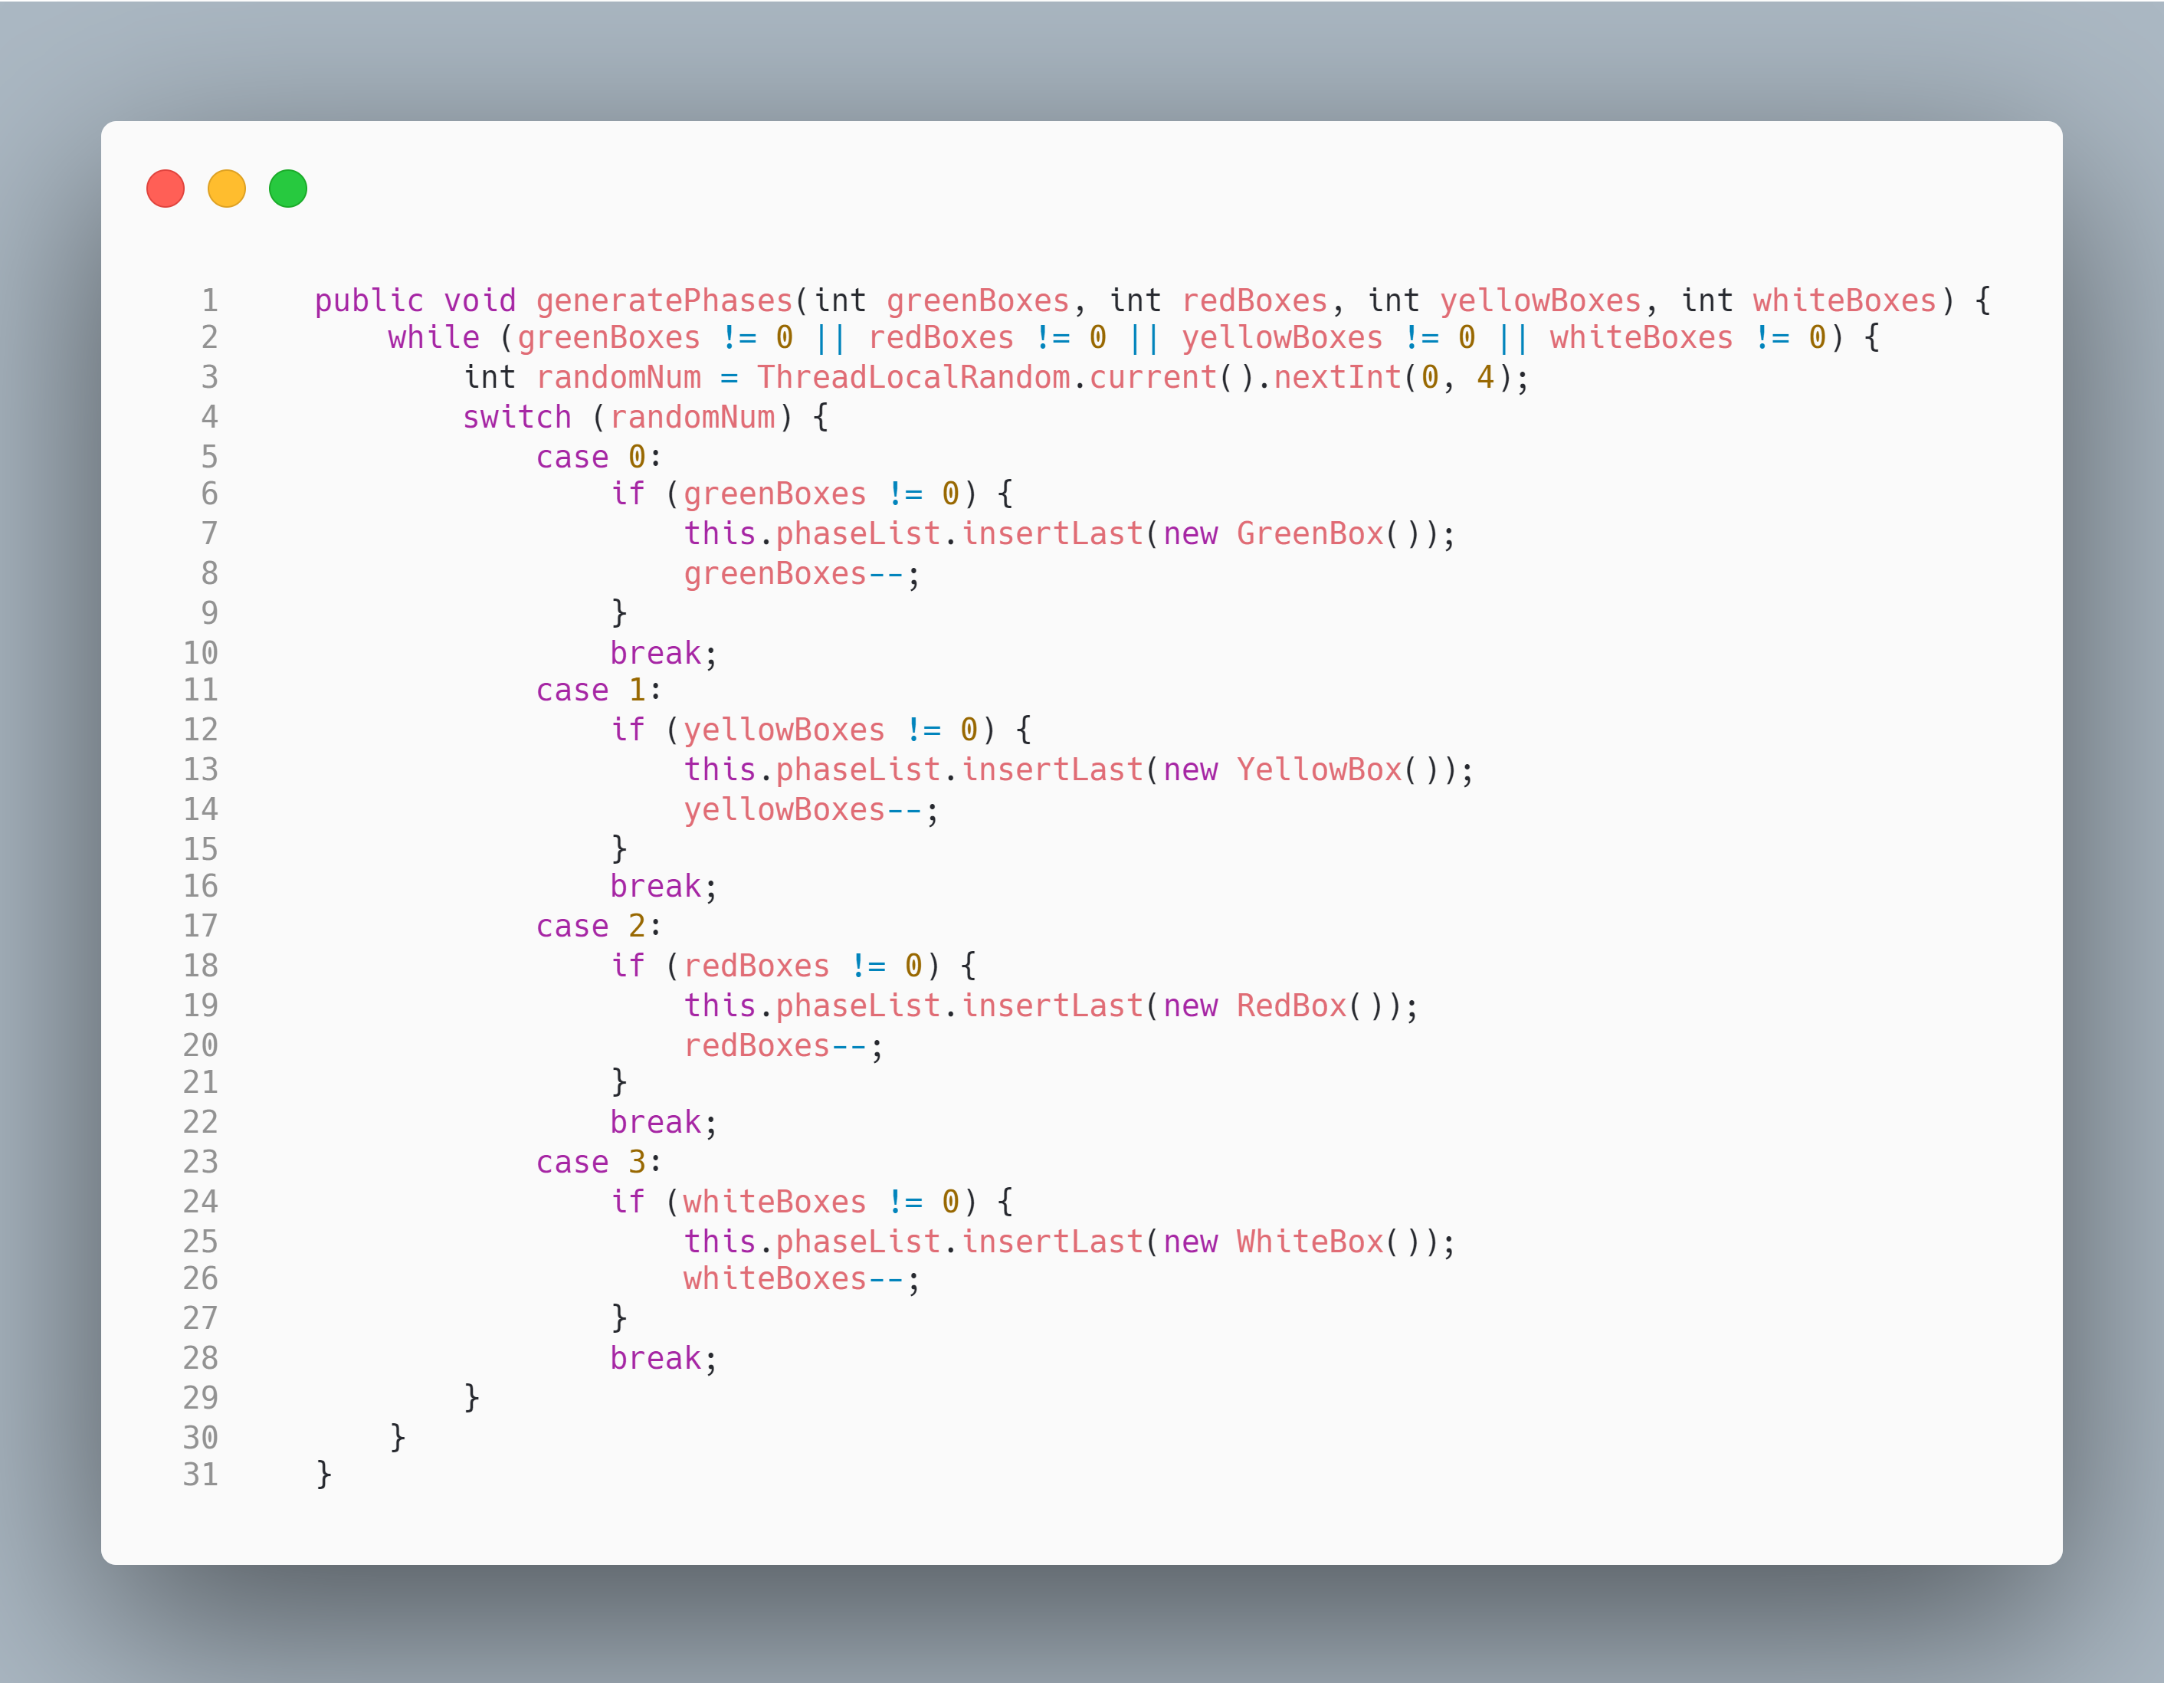This screenshot has height=1683, width=2164.
Task: Click 'case 1:' label on line 11
Action: point(598,690)
